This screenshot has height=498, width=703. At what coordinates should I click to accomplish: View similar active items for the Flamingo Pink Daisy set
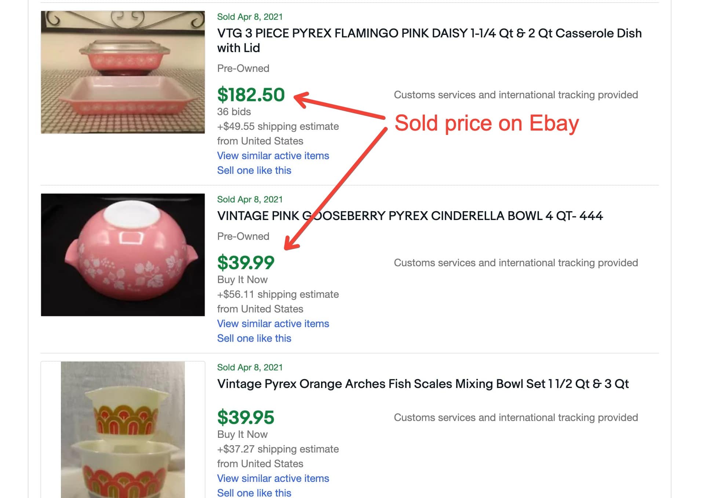(x=273, y=155)
